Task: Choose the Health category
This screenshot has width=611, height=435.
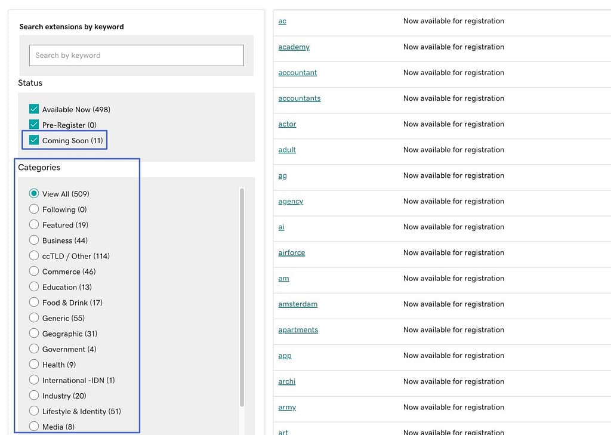Action: click(34, 365)
